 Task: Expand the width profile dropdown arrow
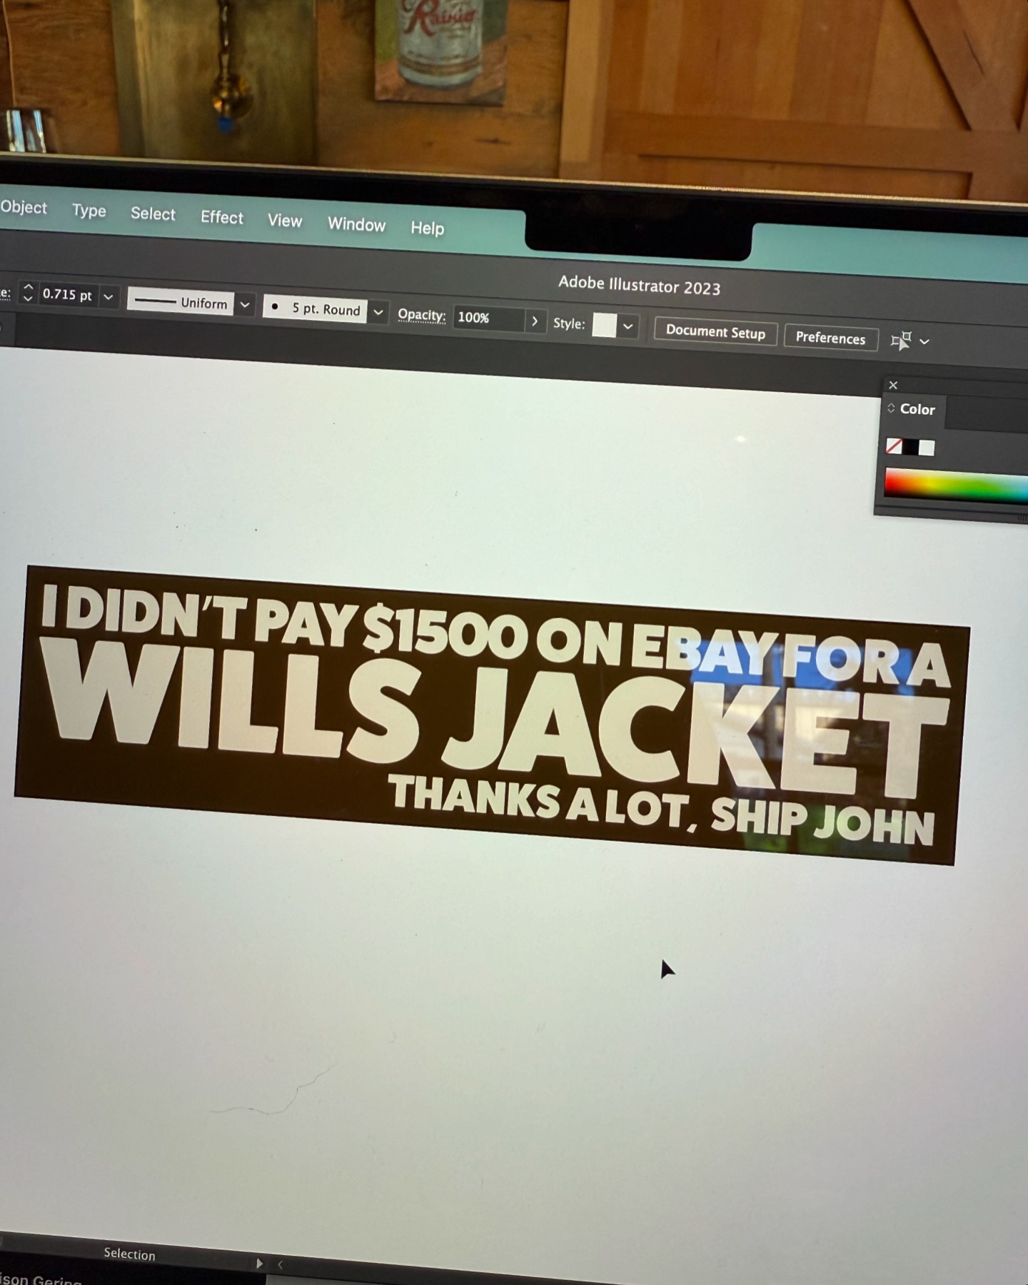pos(245,305)
